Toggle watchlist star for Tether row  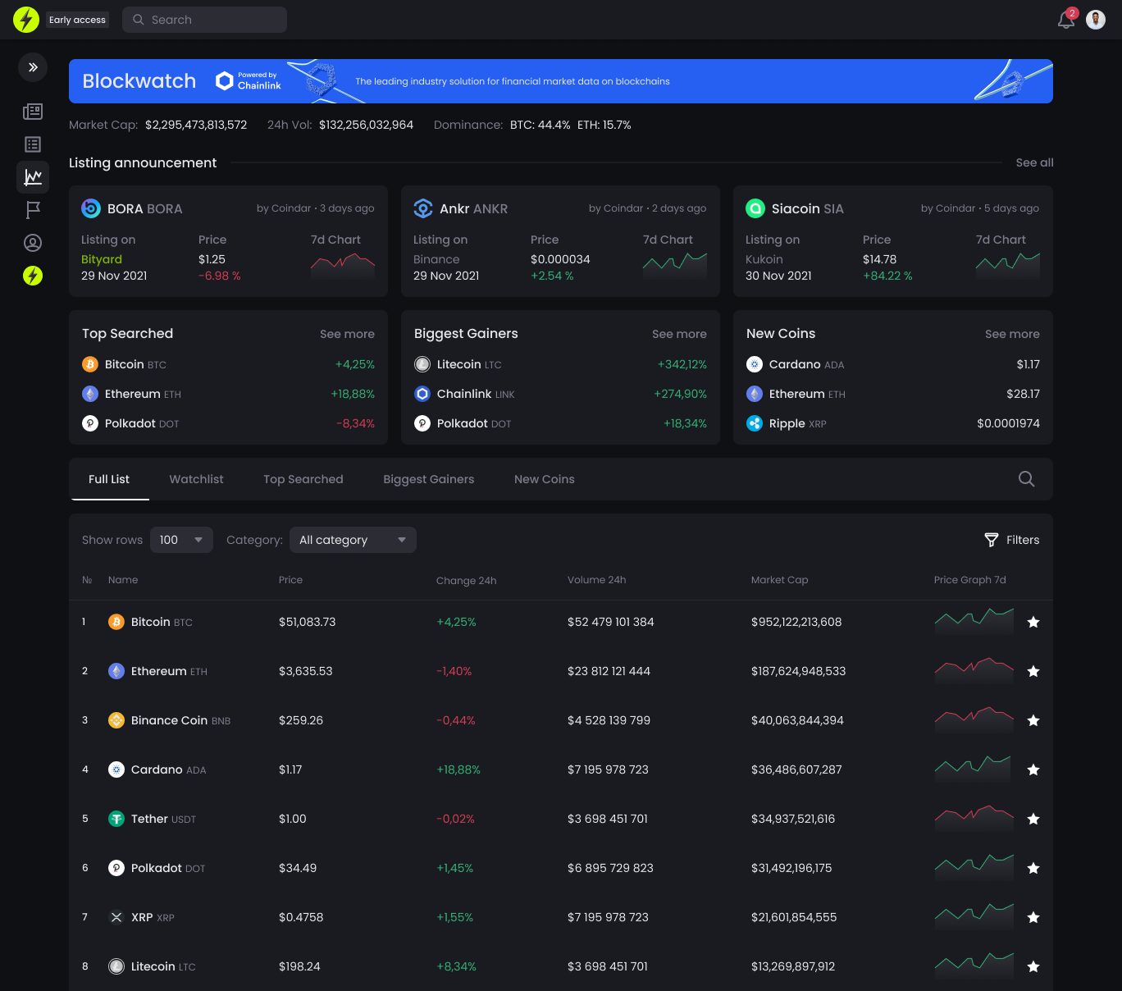(1033, 819)
